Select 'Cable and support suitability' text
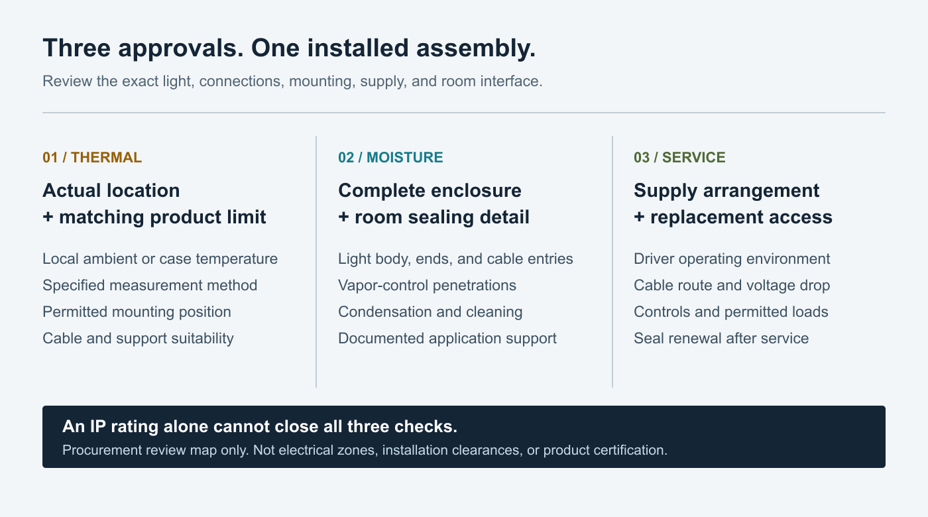Viewport: 928px width, 517px height. click(138, 339)
